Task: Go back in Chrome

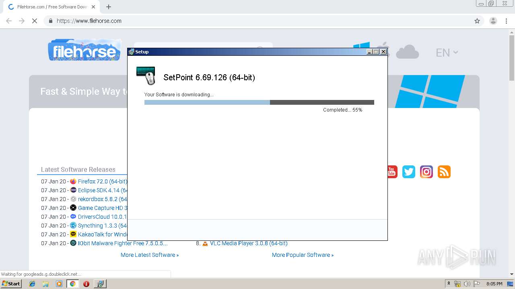Action: [9, 21]
